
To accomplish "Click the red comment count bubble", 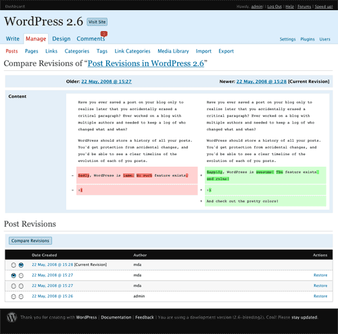I will 104,34.
